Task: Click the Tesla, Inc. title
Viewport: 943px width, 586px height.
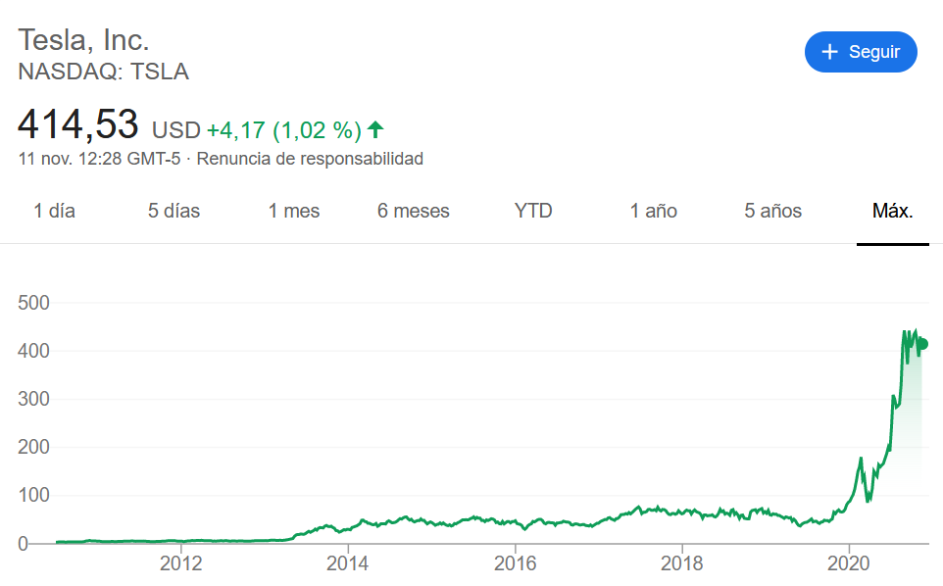Action: (x=84, y=40)
